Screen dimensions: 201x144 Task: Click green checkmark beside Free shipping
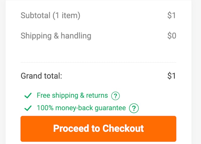(x=28, y=95)
